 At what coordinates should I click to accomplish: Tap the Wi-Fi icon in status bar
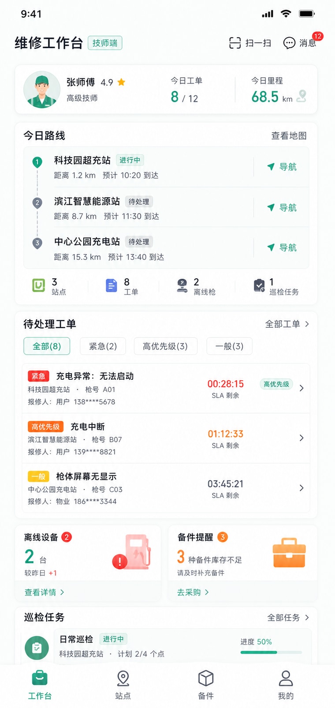point(286,14)
